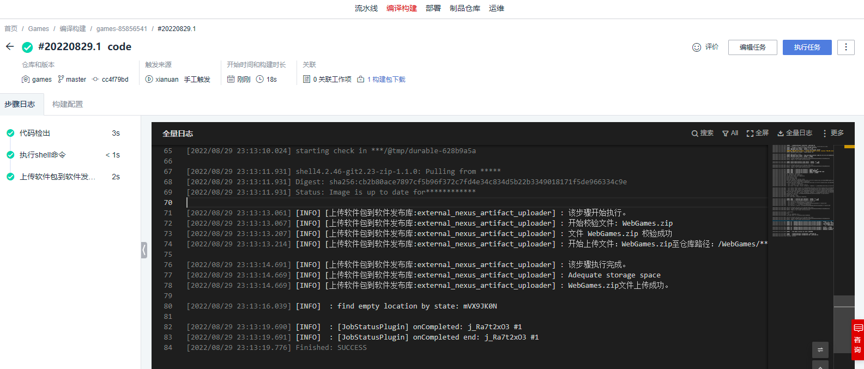Click the success icon of 上传软件包 step
864x369 pixels.
click(x=10, y=177)
